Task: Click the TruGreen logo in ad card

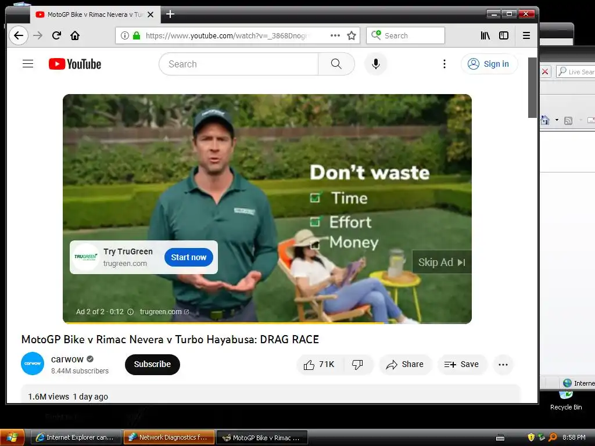Action: (86, 257)
